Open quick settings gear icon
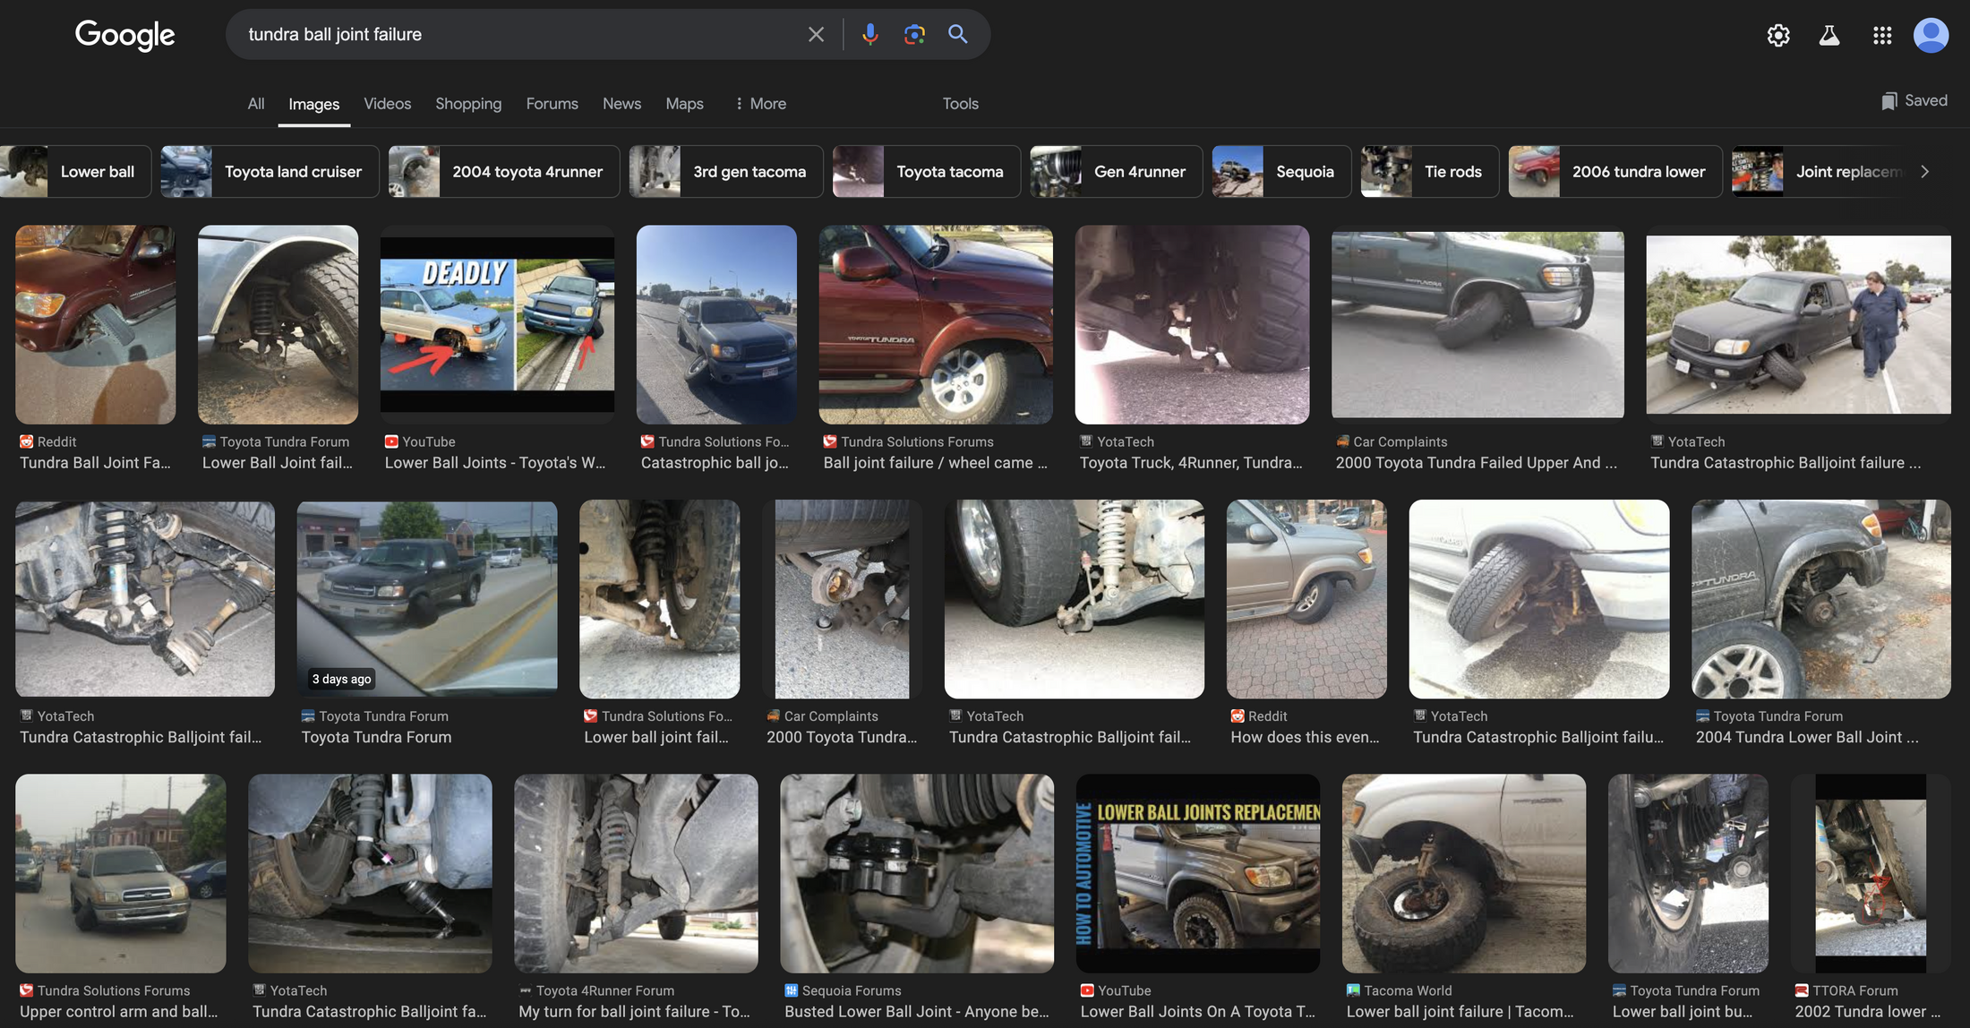 pos(1778,35)
